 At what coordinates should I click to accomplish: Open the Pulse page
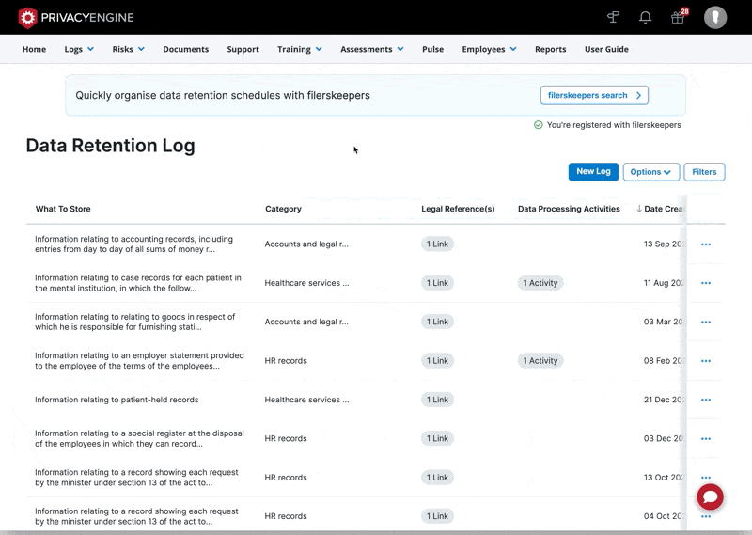(x=432, y=49)
